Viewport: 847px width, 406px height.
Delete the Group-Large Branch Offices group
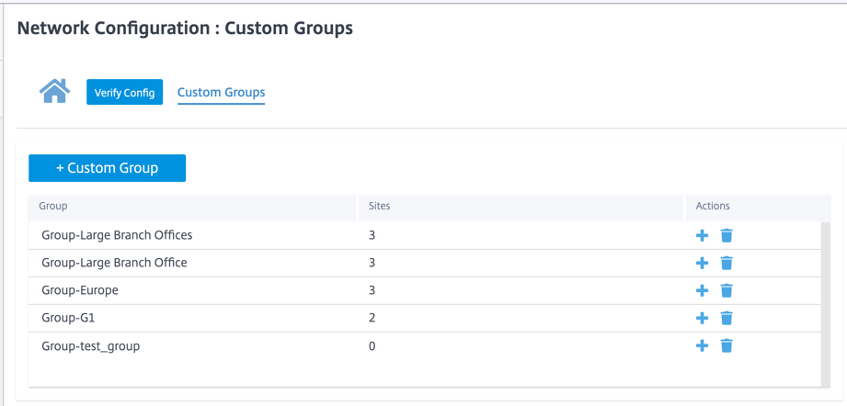(727, 236)
